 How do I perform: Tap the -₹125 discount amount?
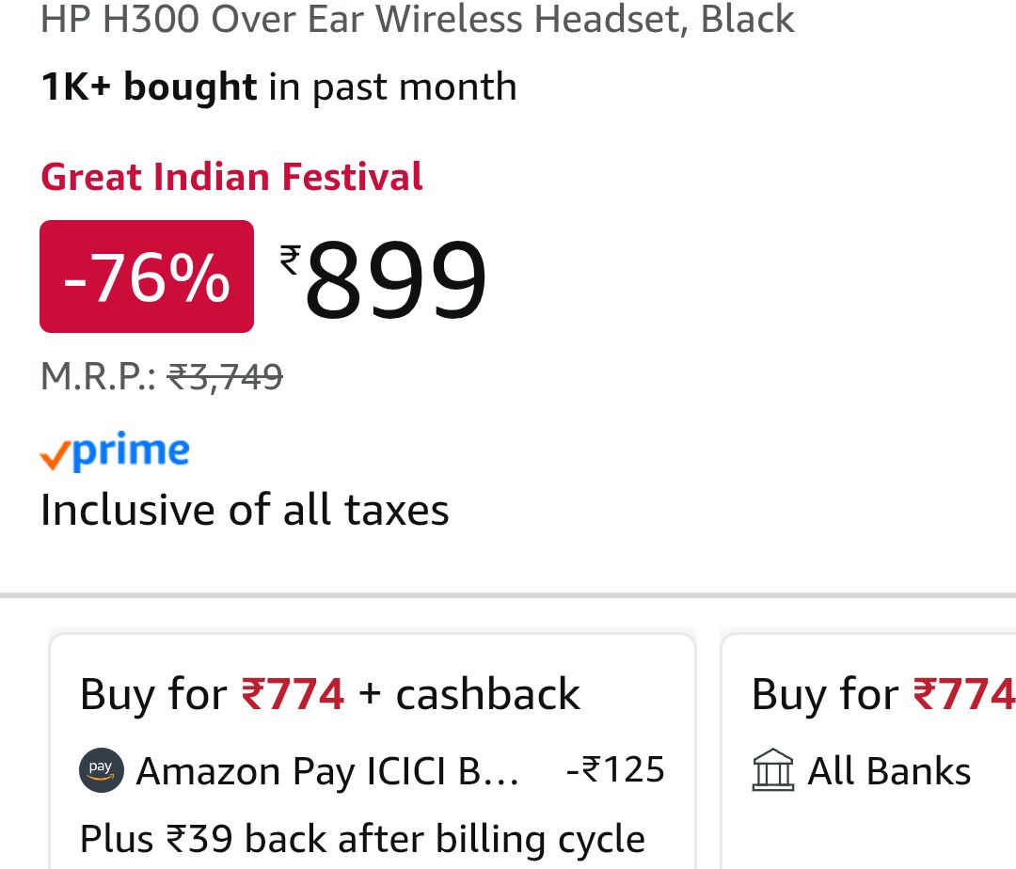[615, 770]
